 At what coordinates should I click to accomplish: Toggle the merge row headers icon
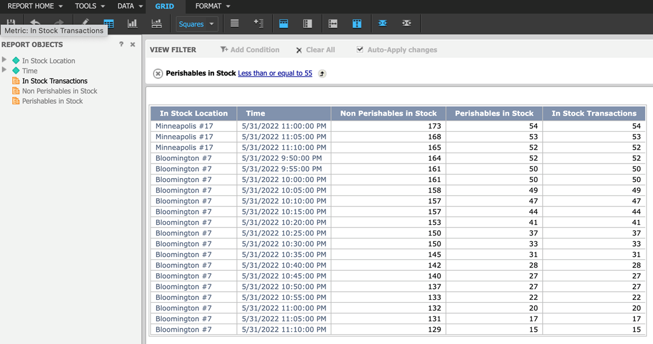(x=308, y=24)
